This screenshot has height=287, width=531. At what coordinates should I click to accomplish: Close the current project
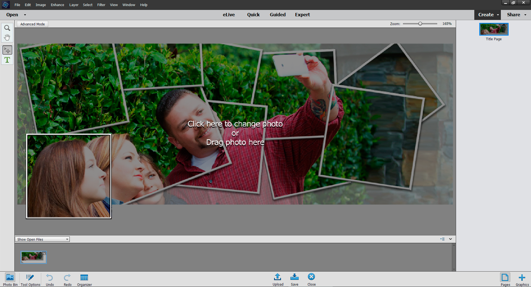click(311, 279)
